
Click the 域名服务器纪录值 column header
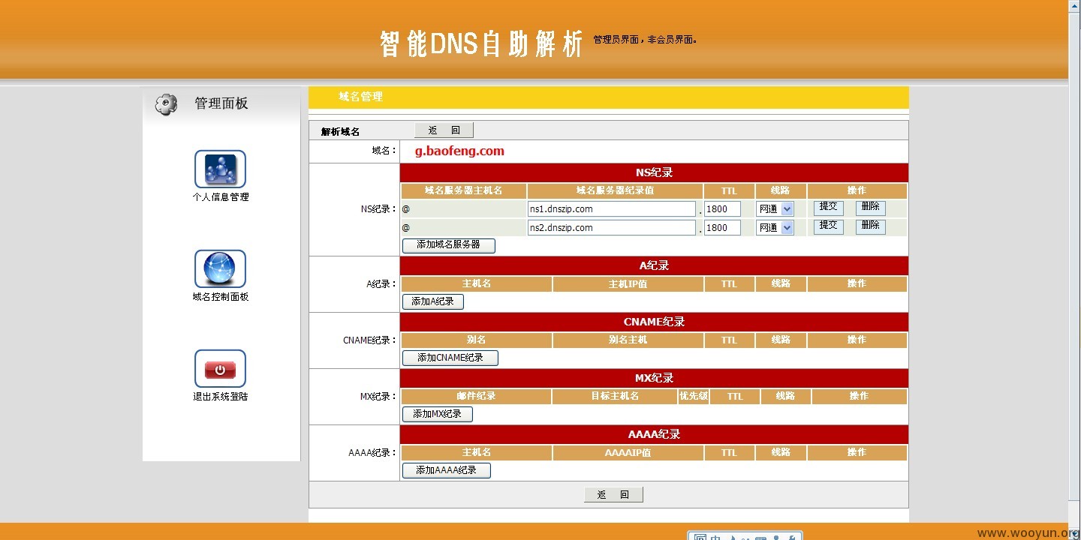pos(615,190)
